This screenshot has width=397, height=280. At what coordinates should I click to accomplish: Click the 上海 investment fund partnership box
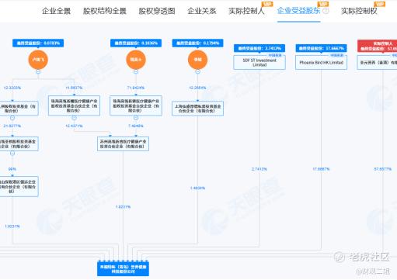[197, 109]
